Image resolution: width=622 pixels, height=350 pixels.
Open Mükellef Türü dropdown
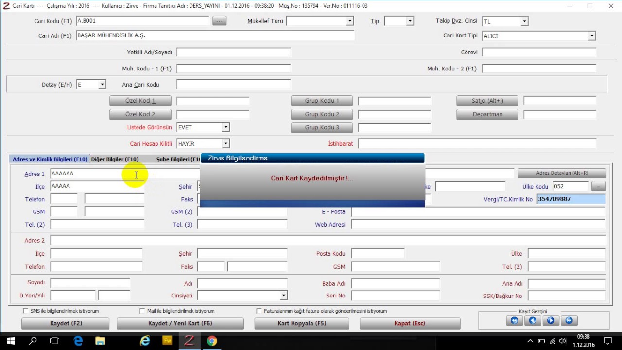click(x=349, y=21)
